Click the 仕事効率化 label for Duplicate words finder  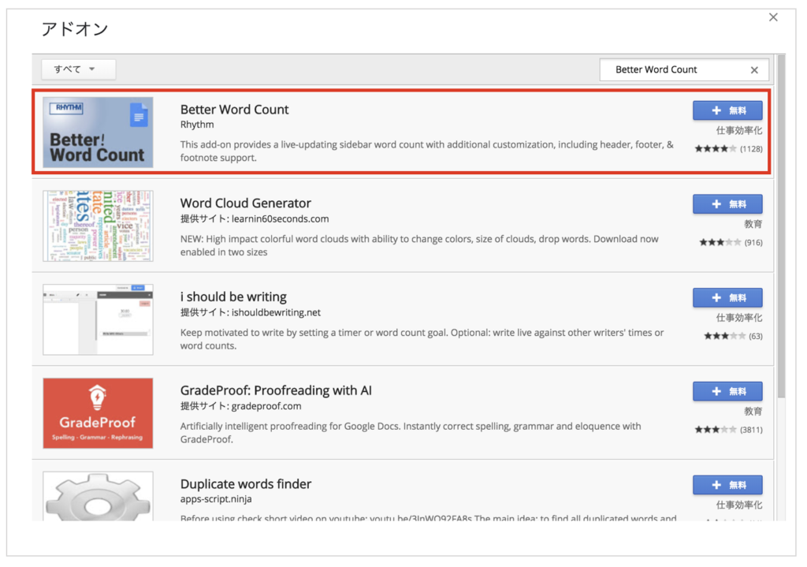739,505
